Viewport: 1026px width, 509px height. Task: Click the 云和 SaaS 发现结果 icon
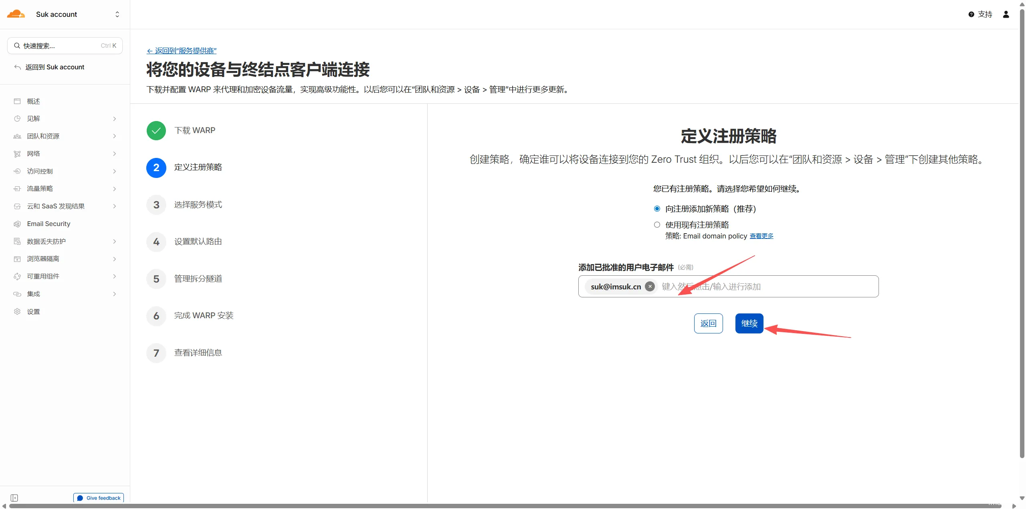click(17, 206)
